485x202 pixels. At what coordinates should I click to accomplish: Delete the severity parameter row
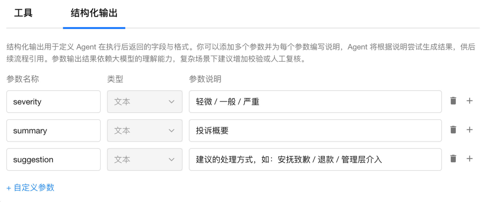(453, 101)
